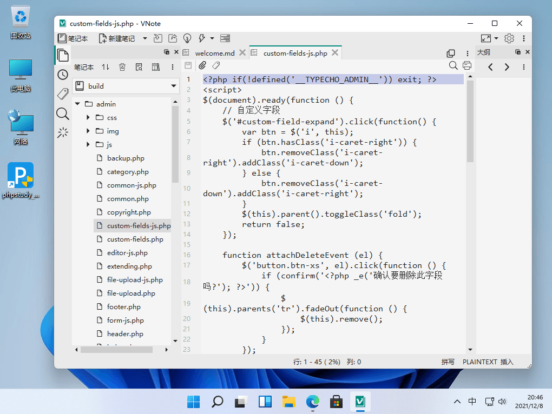Click the quick access lightning icon

pyautogui.click(x=202, y=38)
